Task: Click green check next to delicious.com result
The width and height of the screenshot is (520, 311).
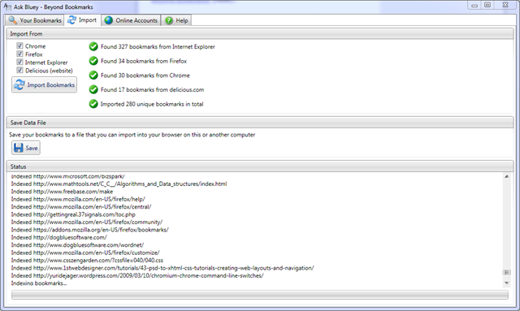Action: (x=93, y=89)
